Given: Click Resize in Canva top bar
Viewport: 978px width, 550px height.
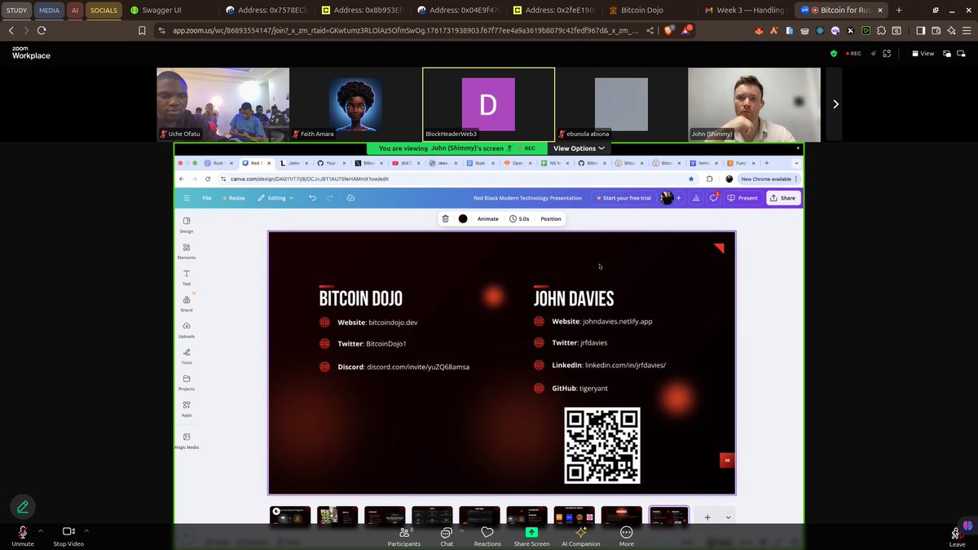Looking at the screenshot, I should coord(234,198).
